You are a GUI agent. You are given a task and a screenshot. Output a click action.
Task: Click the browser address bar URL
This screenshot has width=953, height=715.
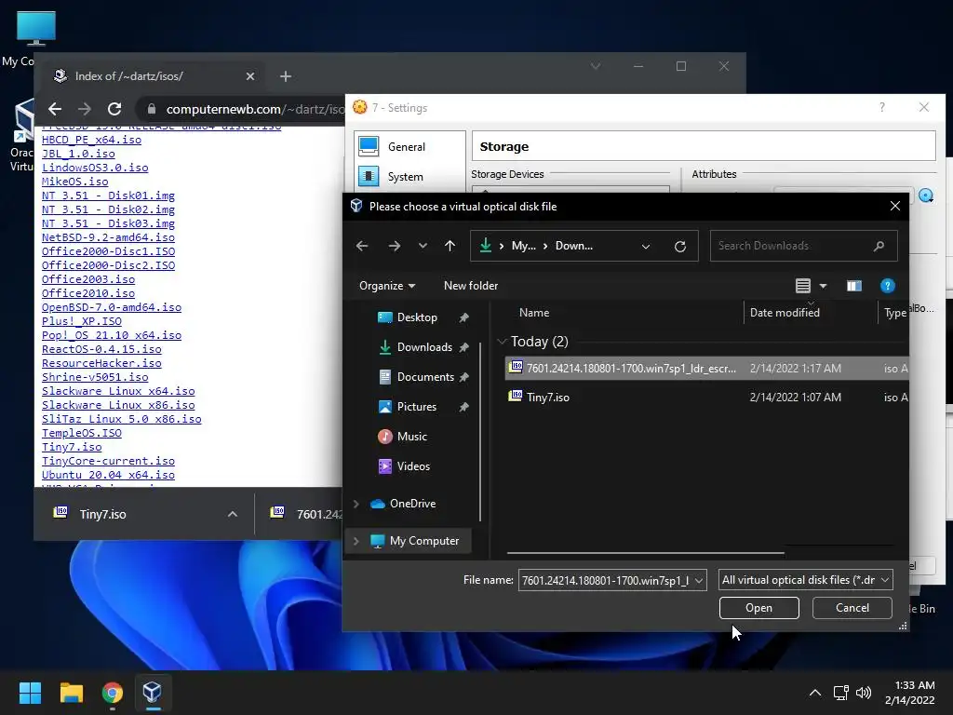[254, 109]
